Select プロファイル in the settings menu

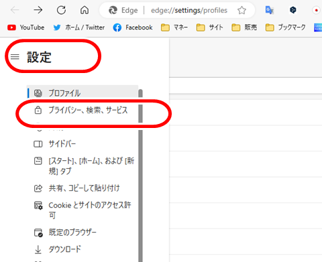tap(83, 93)
